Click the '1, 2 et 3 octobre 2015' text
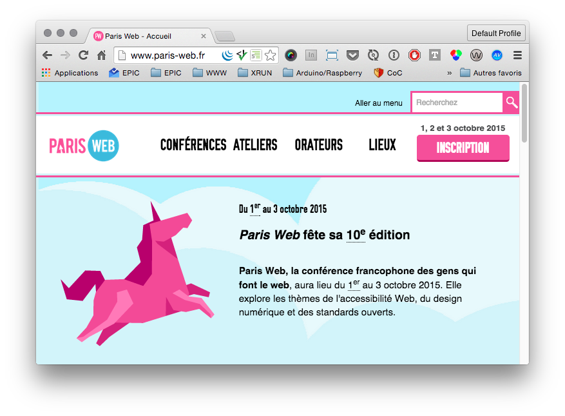This screenshot has width=565, height=416. pos(463,128)
